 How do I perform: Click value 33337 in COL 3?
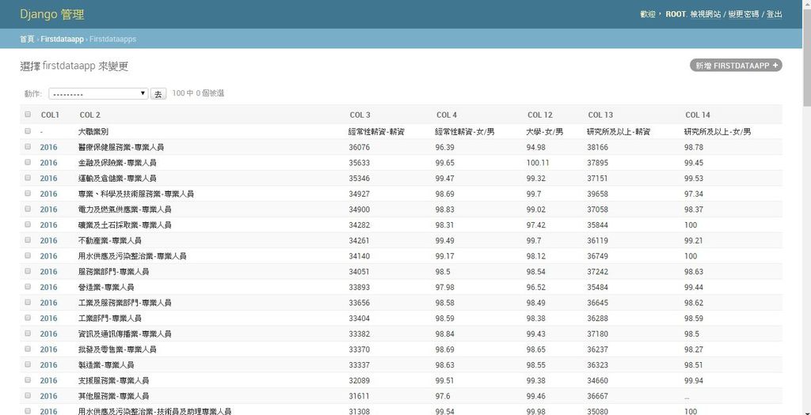pos(360,364)
